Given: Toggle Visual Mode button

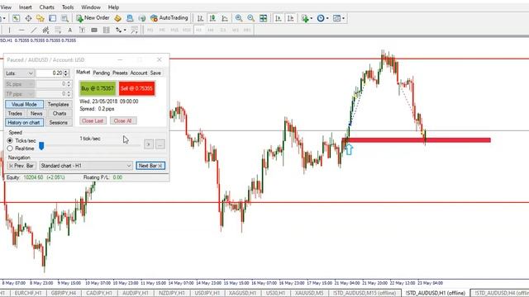Looking at the screenshot, I should coord(24,105).
